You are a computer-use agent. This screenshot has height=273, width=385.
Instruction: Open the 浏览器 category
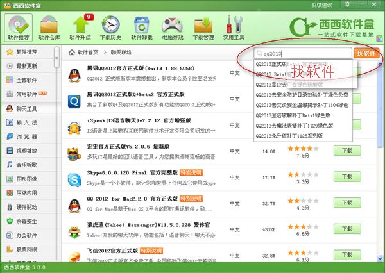[x=26, y=136]
